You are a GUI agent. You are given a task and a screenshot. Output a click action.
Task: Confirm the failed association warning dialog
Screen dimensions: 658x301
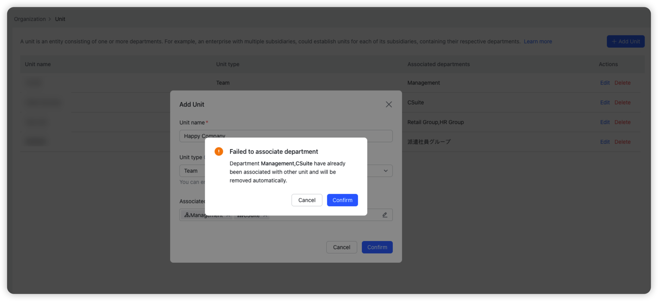(x=342, y=200)
